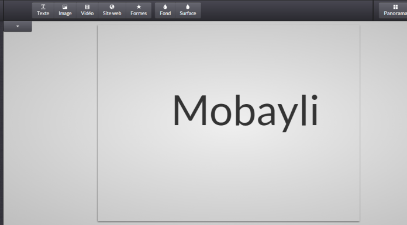Insert a picture via the Image label
The height and width of the screenshot is (225, 407).
tap(65, 13)
